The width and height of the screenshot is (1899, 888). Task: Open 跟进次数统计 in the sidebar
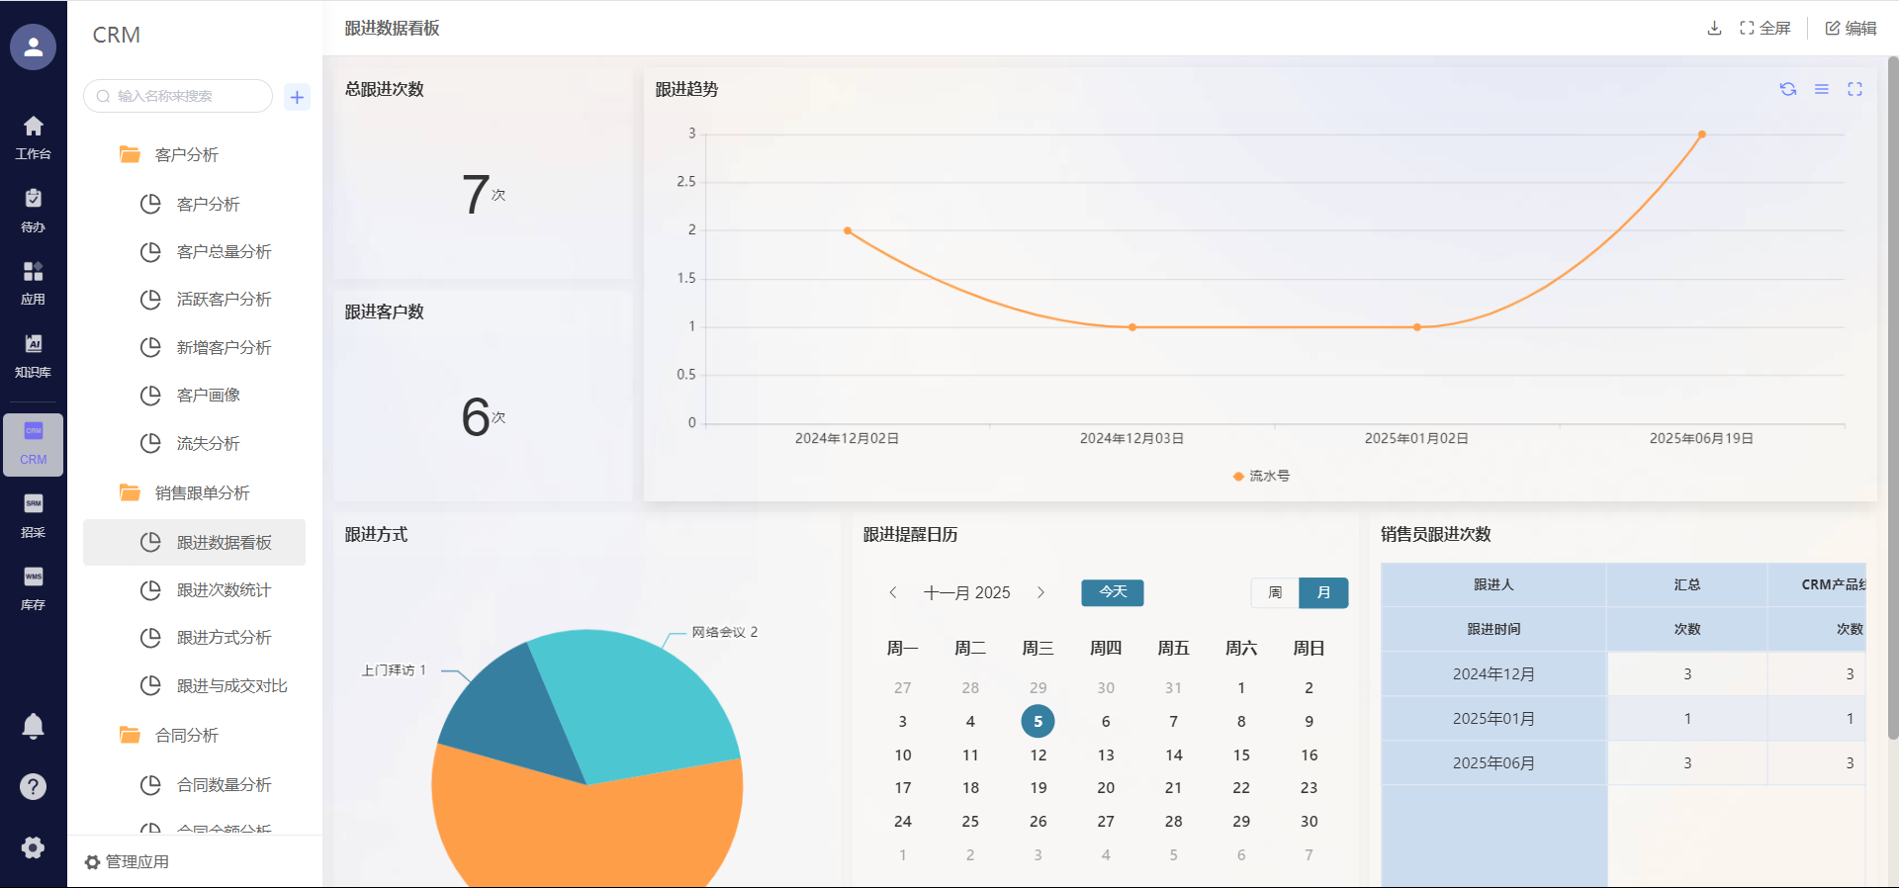coord(224,589)
